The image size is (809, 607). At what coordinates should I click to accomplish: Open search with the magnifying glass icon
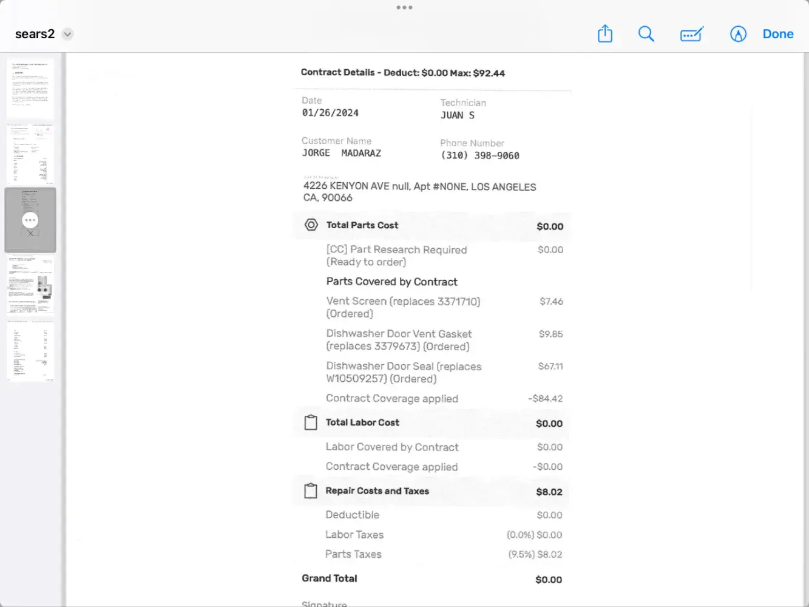[x=646, y=34]
